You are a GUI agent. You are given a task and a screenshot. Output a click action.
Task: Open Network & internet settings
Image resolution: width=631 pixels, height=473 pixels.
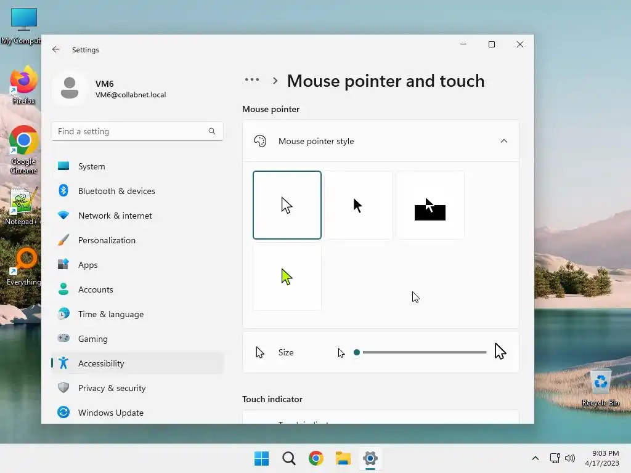click(137, 216)
